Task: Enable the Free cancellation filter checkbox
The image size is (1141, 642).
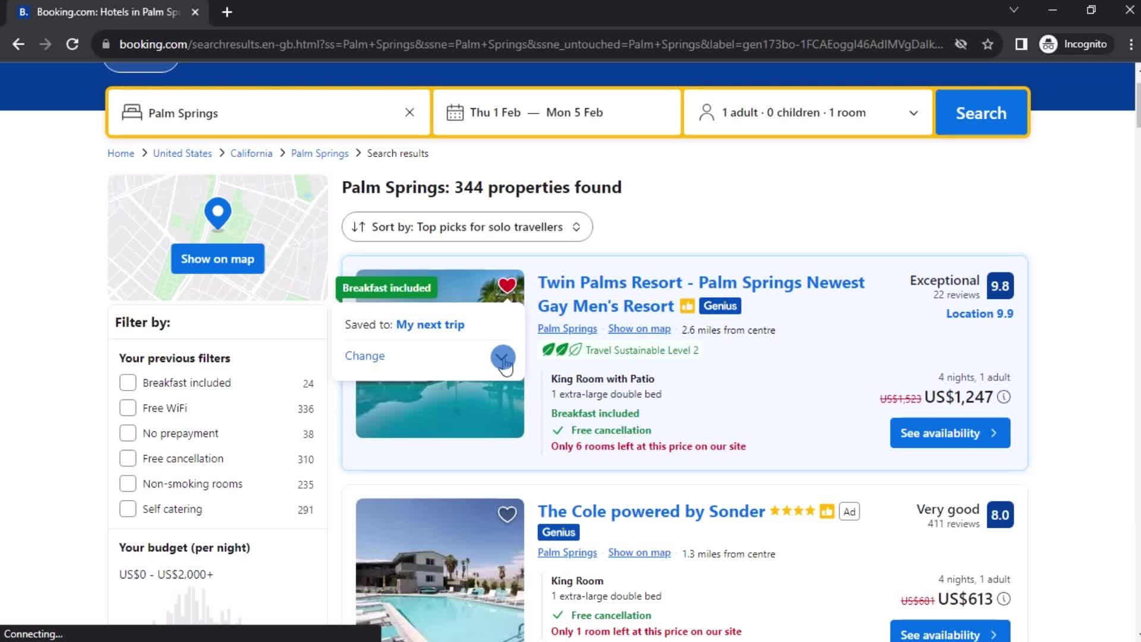Action: pos(127,458)
